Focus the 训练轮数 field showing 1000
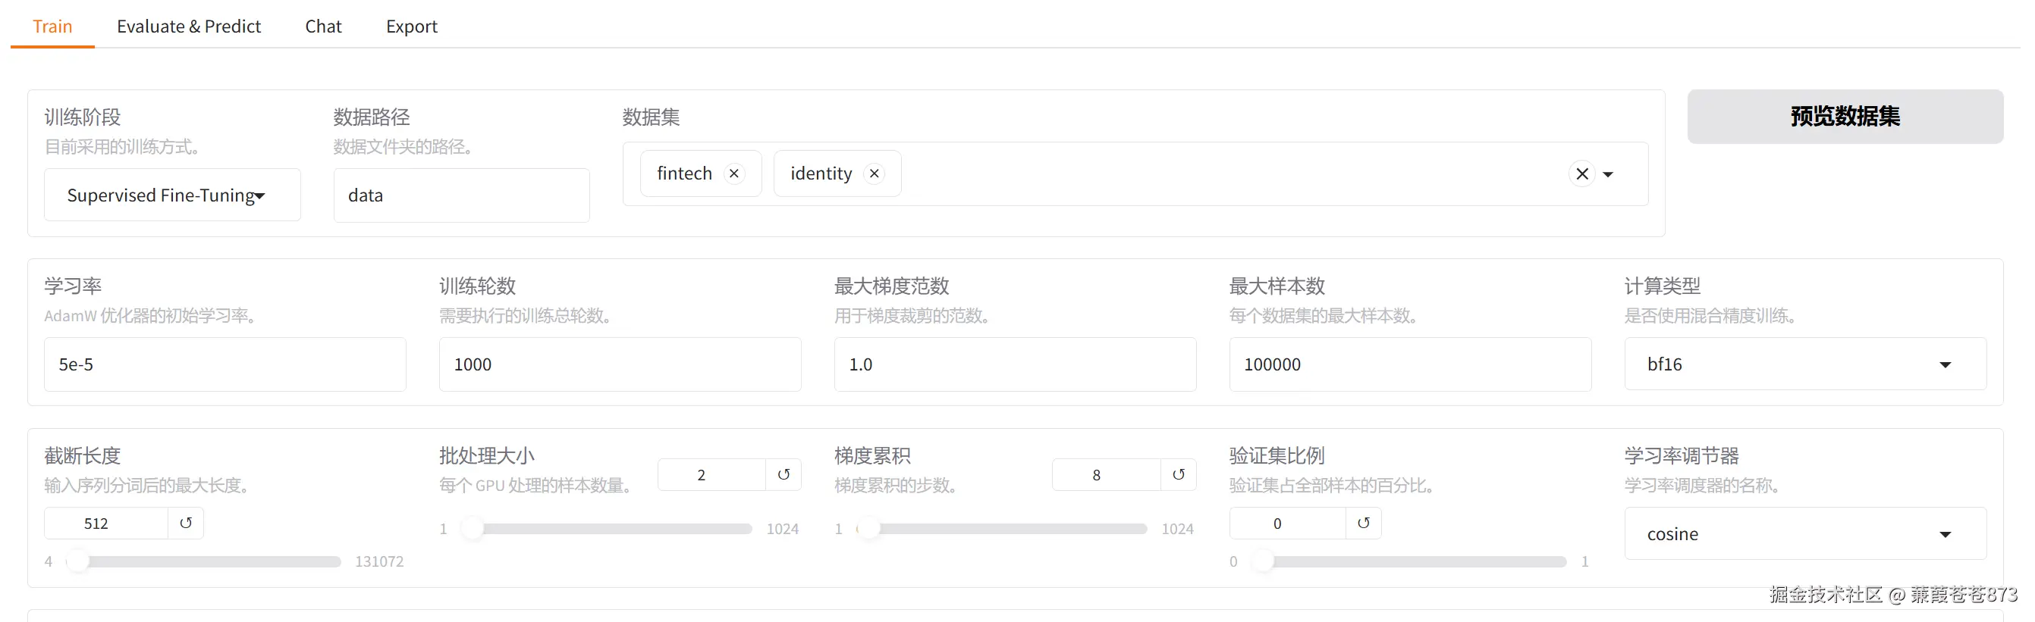The image size is (2035, 622). coord(620,364)
